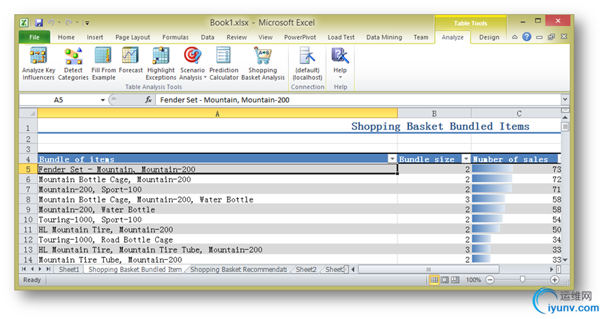Launch Fill From Example tool
Image resolution: width=603 pixels, height=319 pixels.
[x=103, y=63]
